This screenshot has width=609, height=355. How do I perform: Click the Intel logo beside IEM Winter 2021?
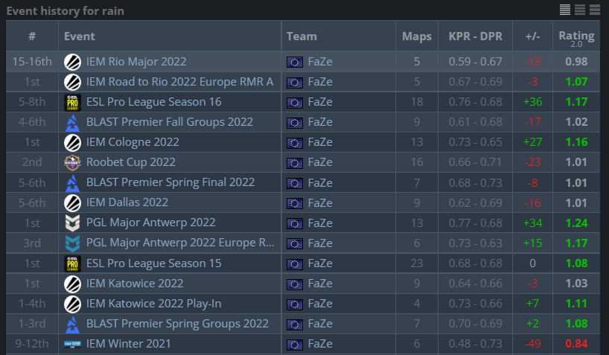pyautogui.click(x=72, y=344)
